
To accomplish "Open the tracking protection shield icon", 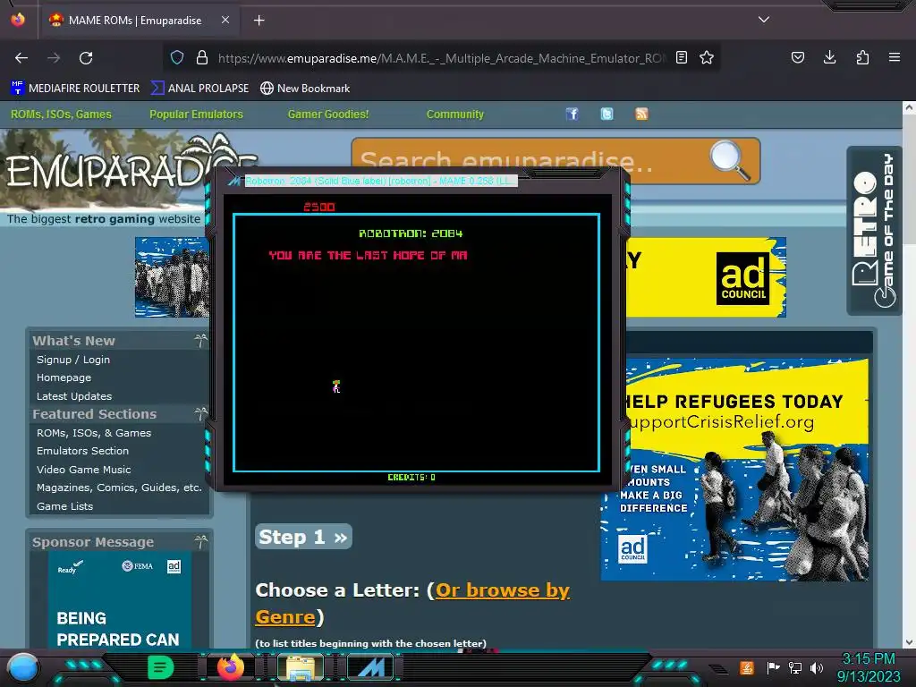I will 177,57.
